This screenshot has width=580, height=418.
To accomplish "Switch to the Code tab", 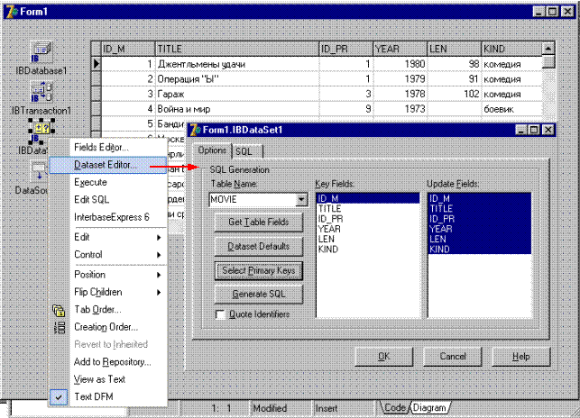I will click(x=394, y=407).
